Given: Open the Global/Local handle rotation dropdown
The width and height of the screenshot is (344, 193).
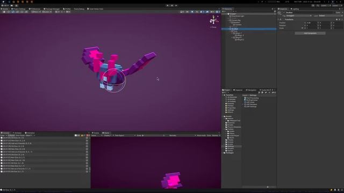Looking at the screenshot, I should [x=47, y=12].
